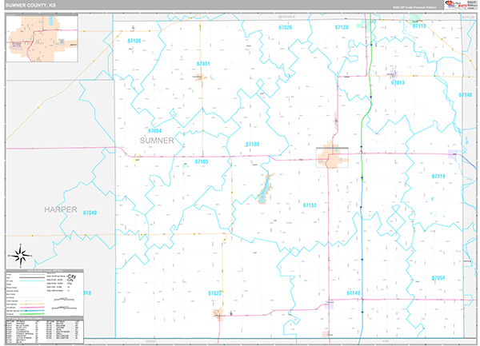Click the SUMNER county name label

[x=156, y=140]
